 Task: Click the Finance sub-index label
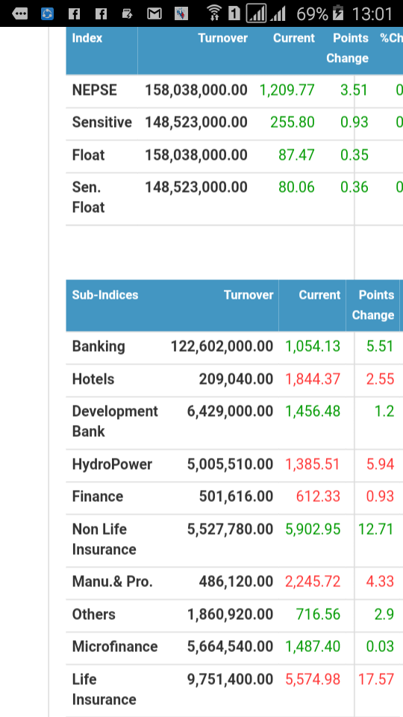pyautogui.click(x=98, y=497)
